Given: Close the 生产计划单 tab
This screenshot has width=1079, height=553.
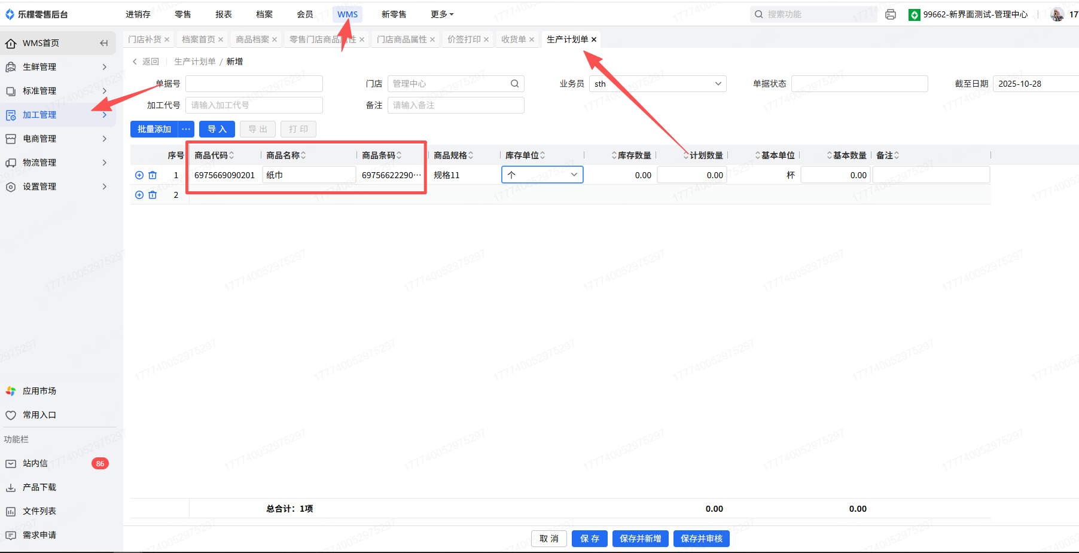Looking at the screenshot, I should point(594,39).
